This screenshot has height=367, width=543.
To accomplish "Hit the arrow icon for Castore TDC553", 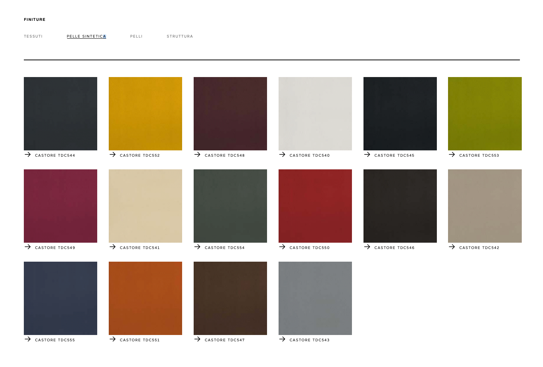I will (x=452, y=154).
